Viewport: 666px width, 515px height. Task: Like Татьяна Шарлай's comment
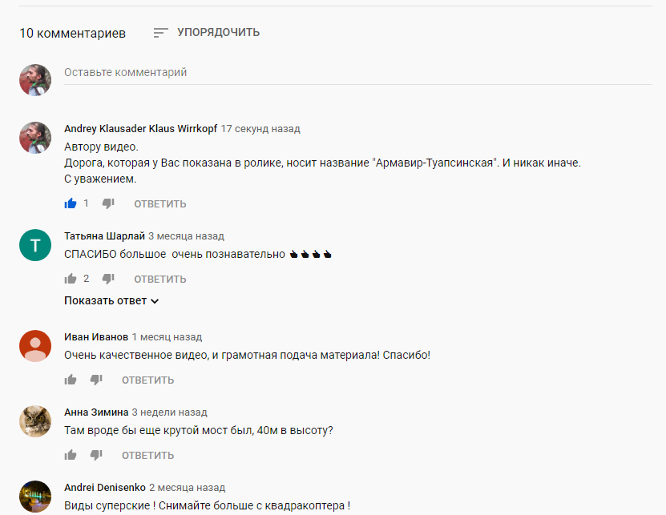pyautogui.click(x=71, y=279)
